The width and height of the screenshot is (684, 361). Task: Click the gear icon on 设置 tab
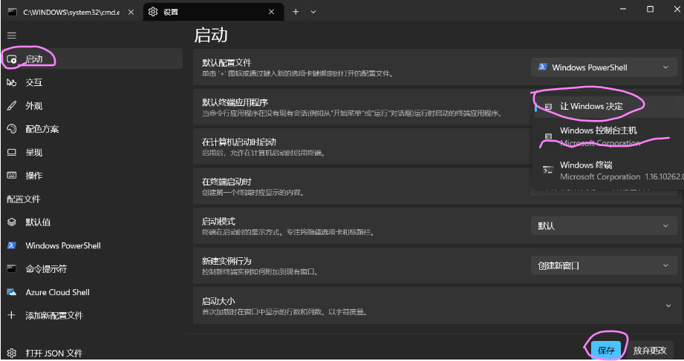(x=153, y=12)
